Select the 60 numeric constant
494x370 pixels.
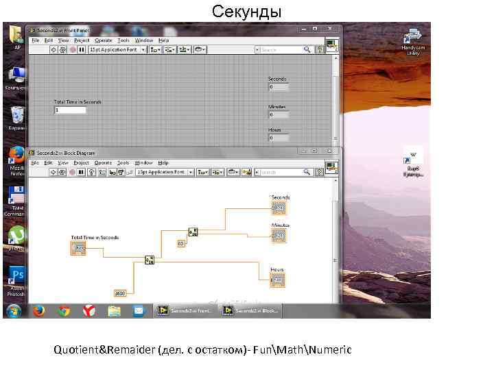point(181,243)
